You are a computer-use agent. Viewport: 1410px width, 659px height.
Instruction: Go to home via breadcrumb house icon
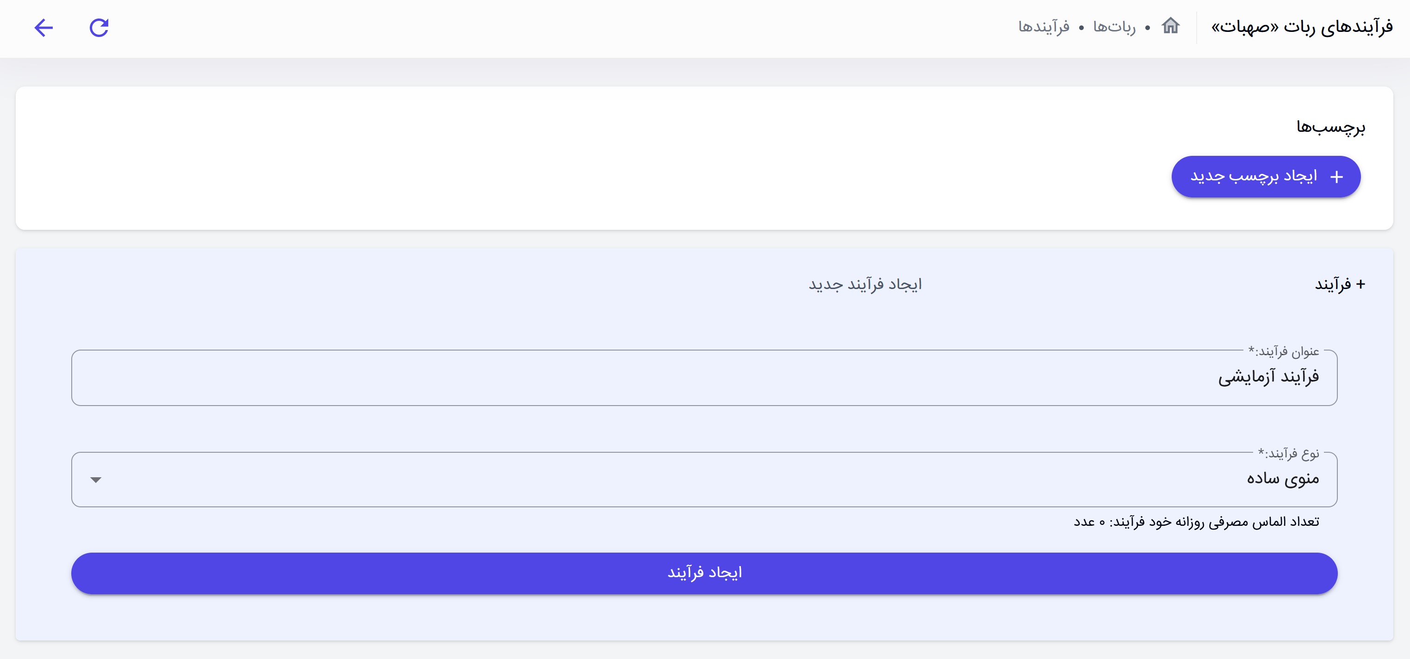click(1170, 26)
